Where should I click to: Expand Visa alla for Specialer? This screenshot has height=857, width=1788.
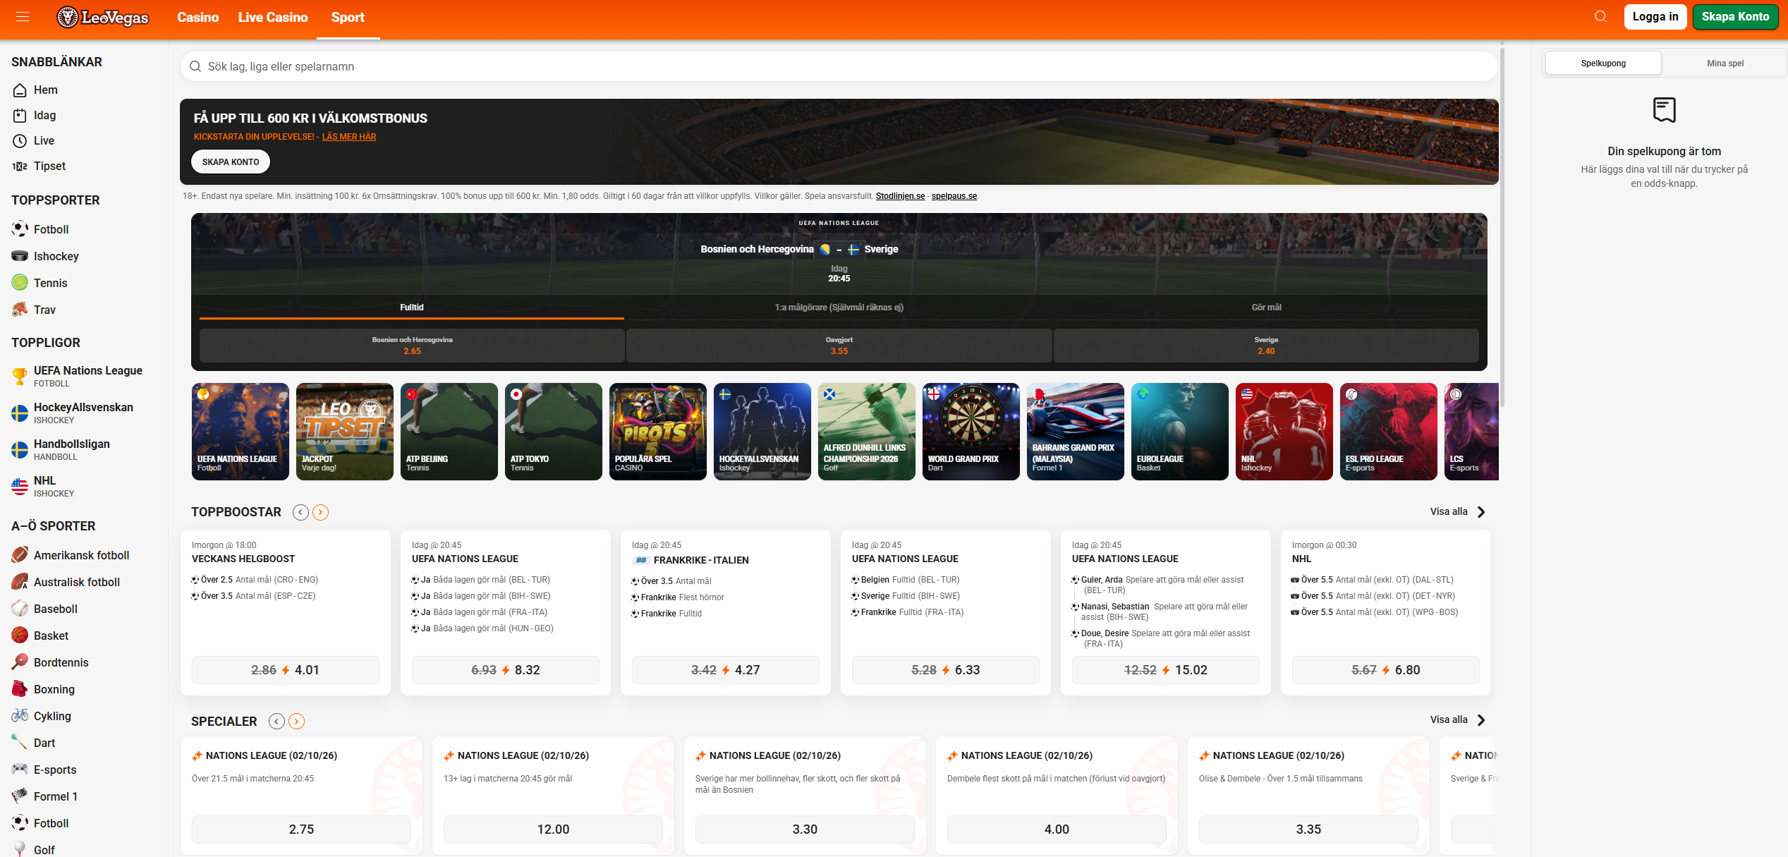tap(1457, 719)
